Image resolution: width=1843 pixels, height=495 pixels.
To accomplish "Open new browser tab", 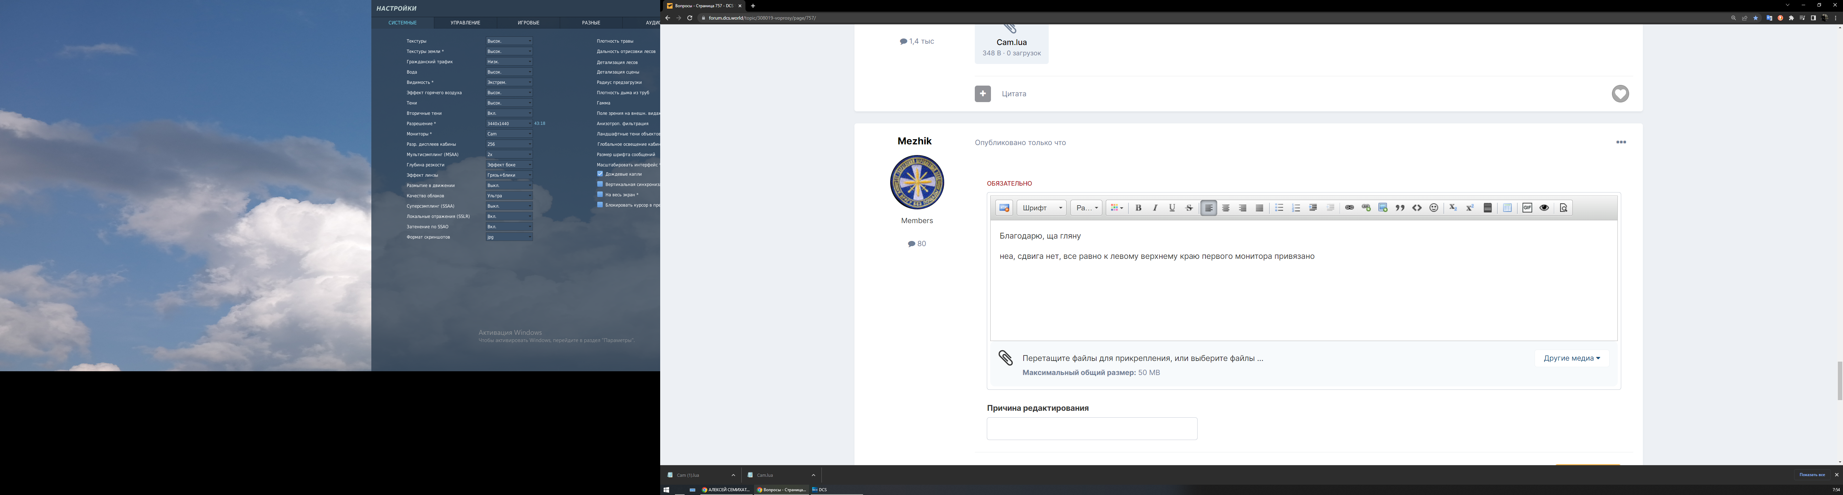I will click(753, 6).
